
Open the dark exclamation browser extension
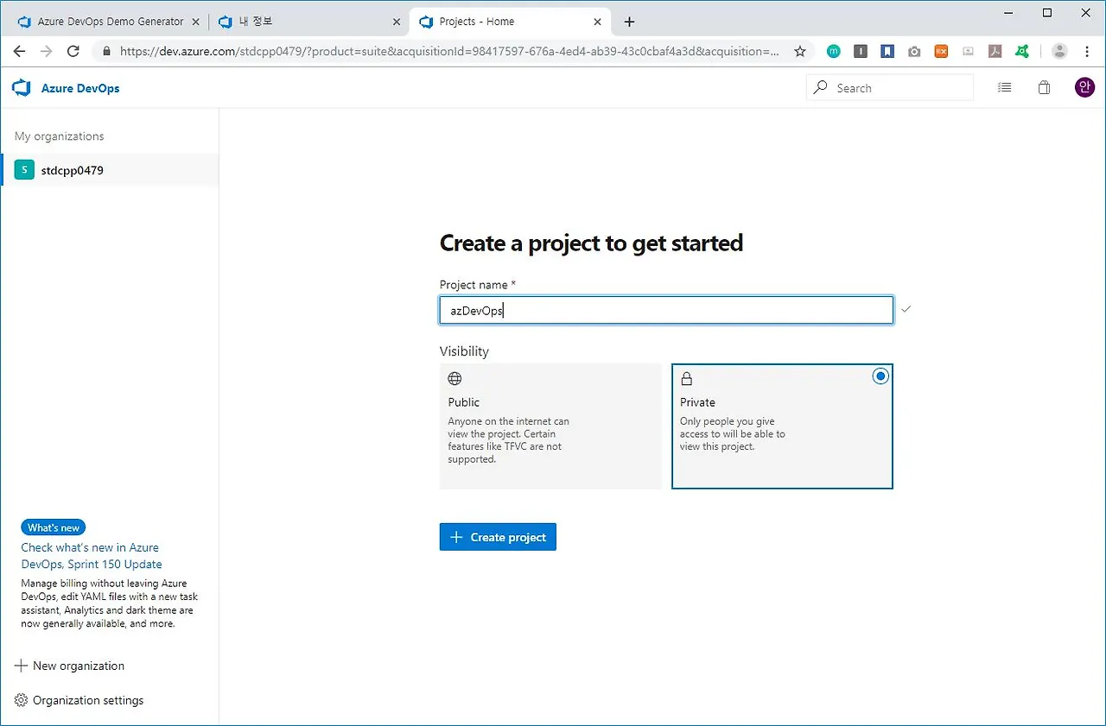click(861, 51)
